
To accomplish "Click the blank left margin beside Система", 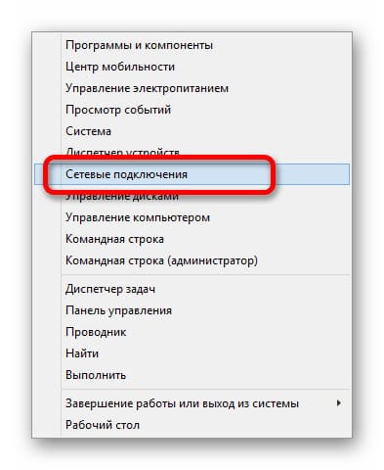I will click(48, 131).
